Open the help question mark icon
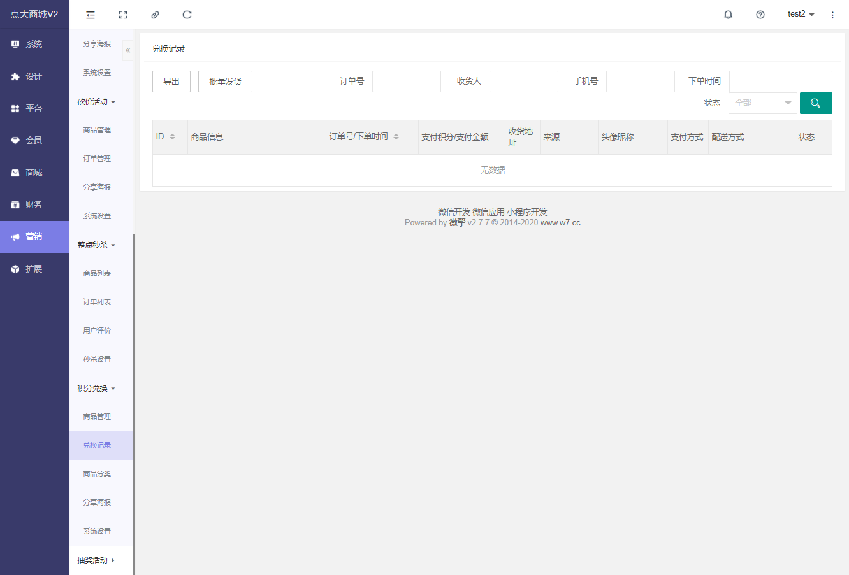The height and width of the screenshot is (575, 849). pyautogui.click(x=760, y=15)
